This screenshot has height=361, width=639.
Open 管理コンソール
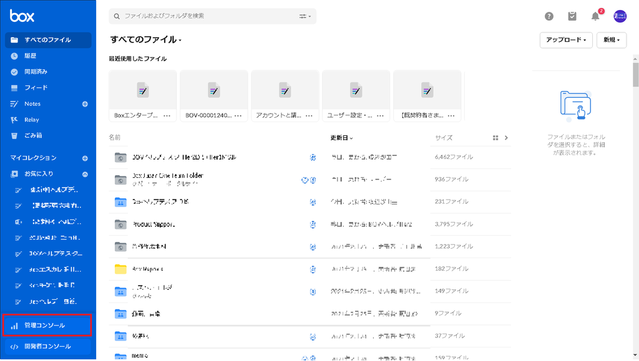coord(44,325)
